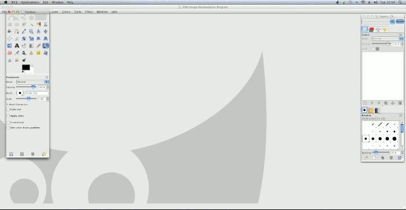
Task: Select the Clone stamp tool
Action: click(x=31, y=53)
